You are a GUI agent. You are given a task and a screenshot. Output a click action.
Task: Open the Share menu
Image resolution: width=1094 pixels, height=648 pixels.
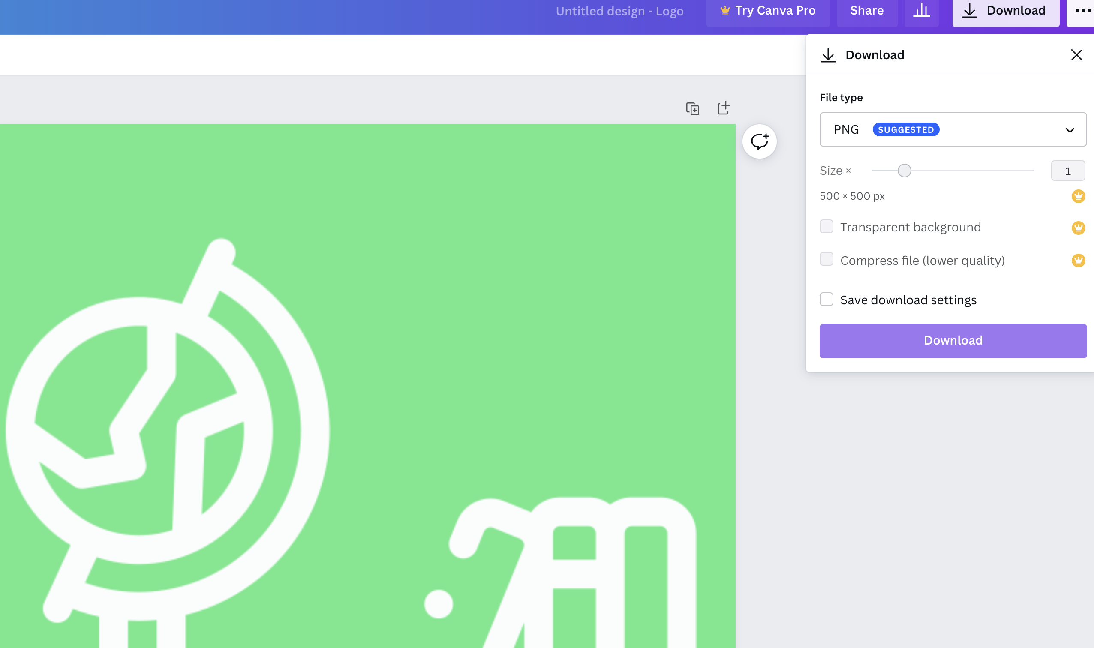click(866, 11)
